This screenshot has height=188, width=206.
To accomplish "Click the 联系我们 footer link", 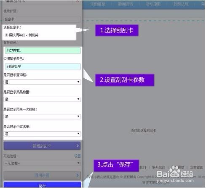I will pyautogui.click(x=159, y=167).
